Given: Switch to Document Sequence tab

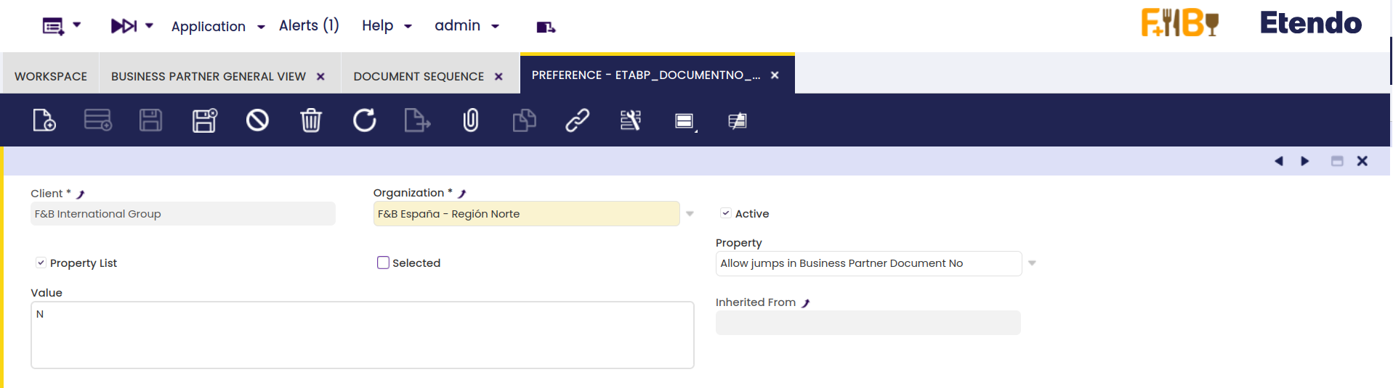Looking at the screenshot, I should pyautogui.click(x=419, y=76).
